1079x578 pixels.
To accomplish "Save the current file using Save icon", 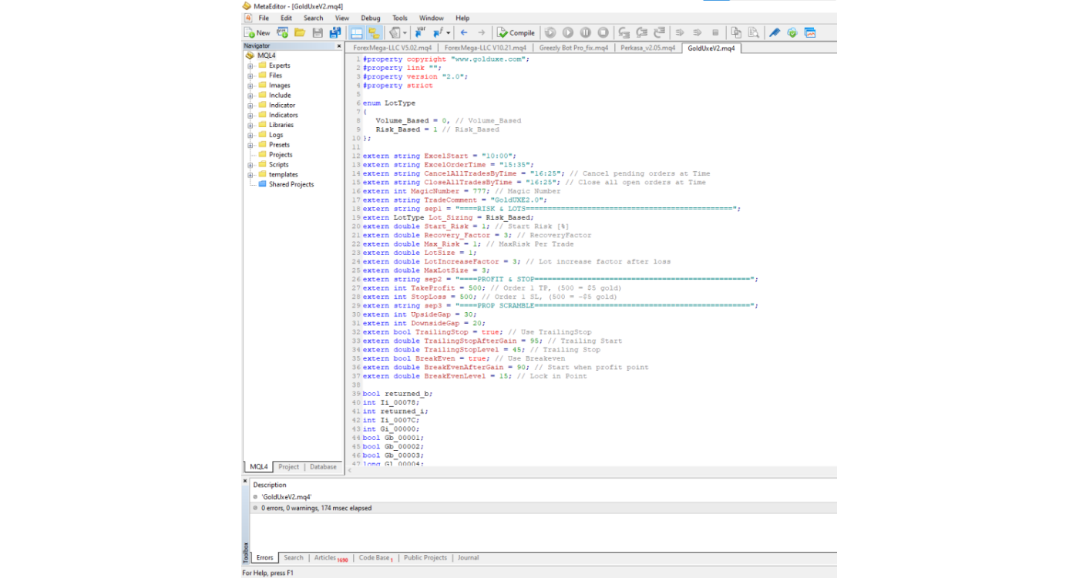I will (x=317, y=32).
